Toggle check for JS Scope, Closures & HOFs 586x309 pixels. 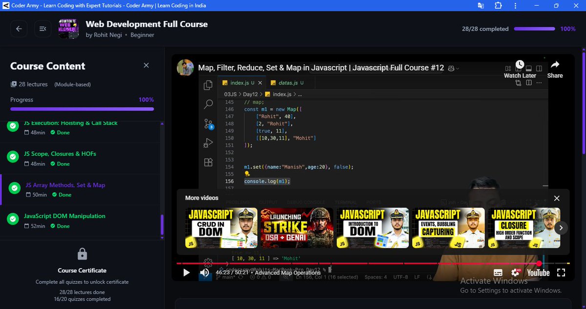click(13, 157)
